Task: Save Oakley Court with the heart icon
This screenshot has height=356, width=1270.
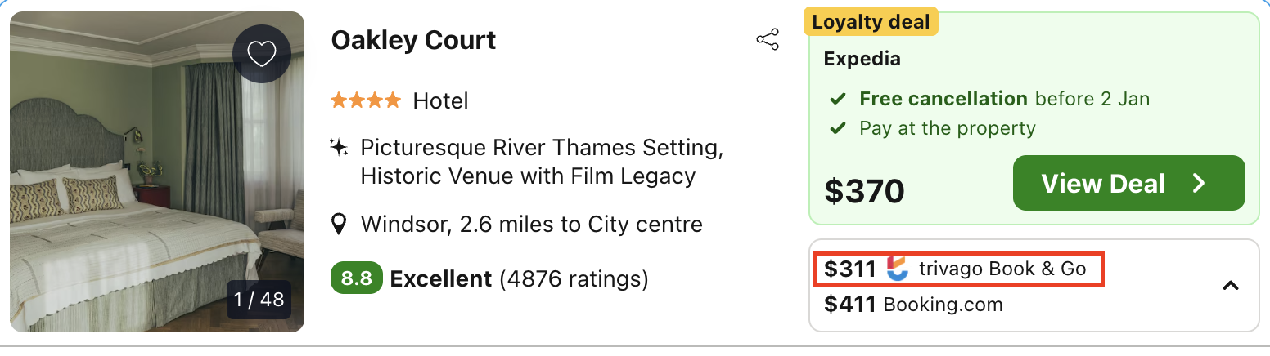Action: [261, 54]
